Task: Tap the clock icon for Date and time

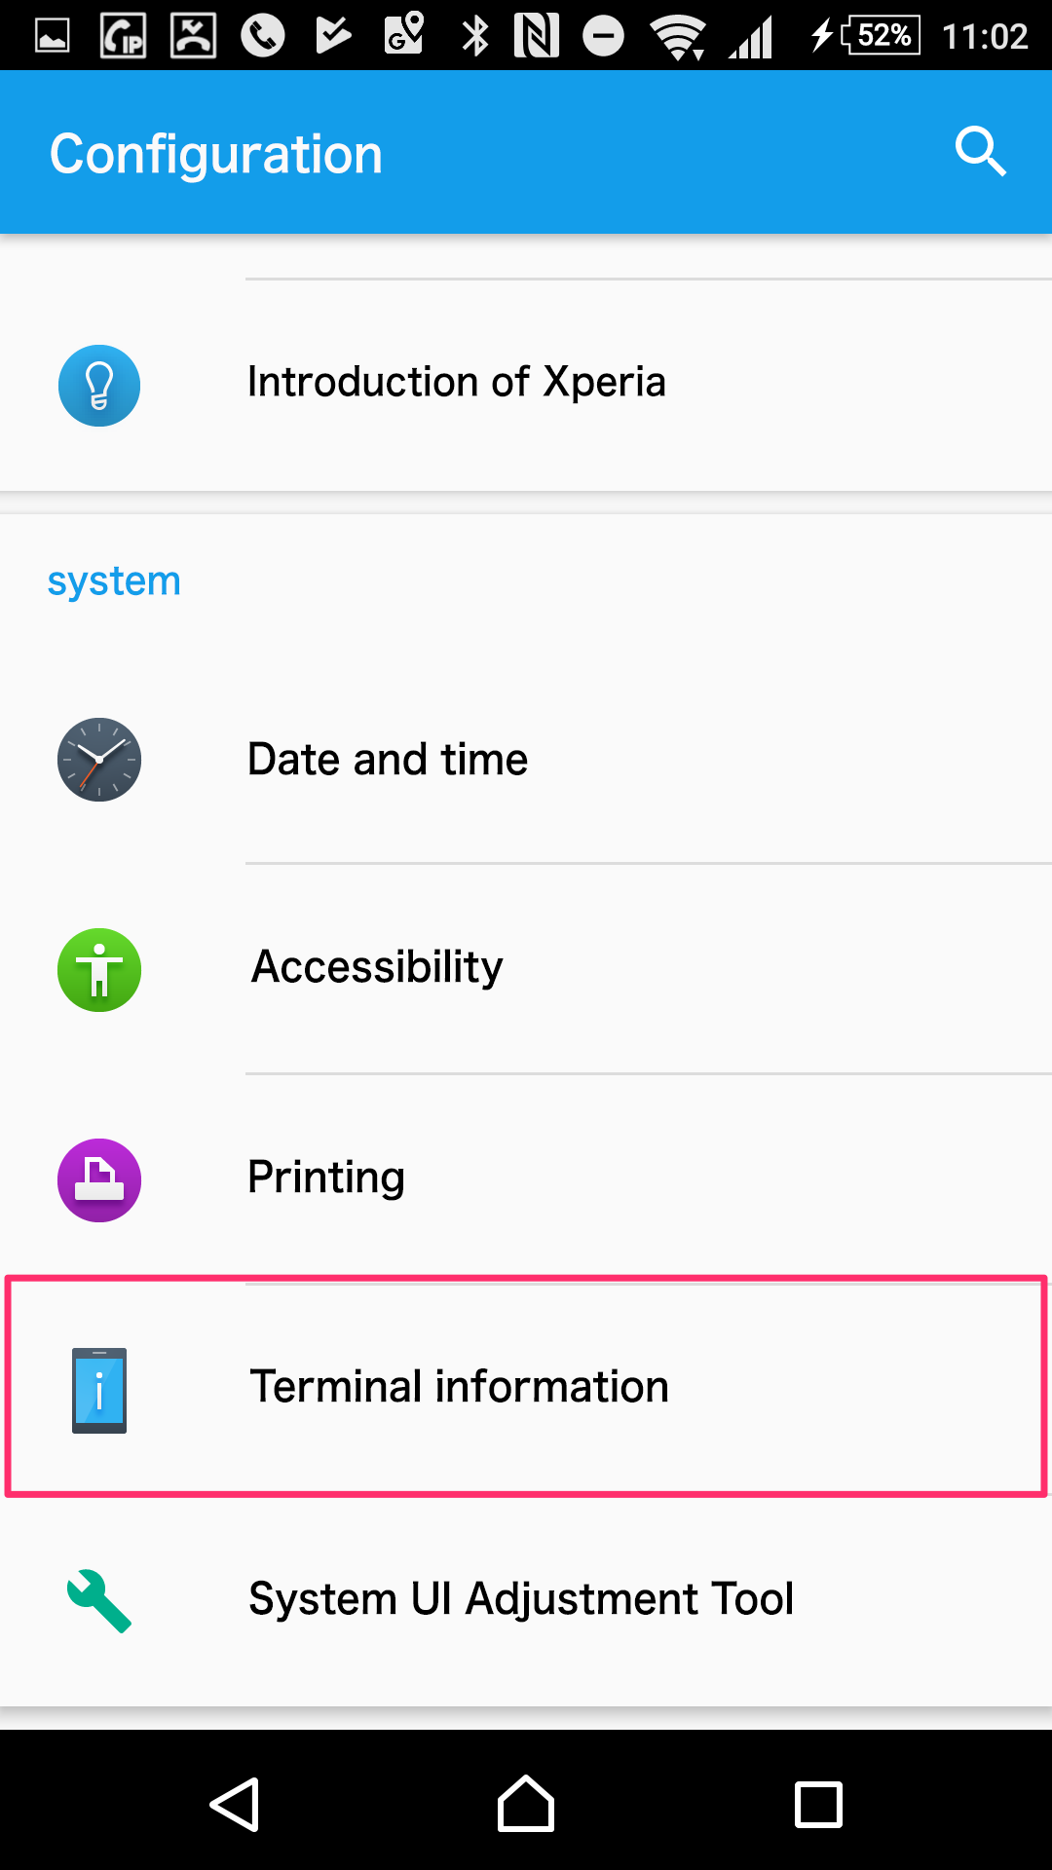Action: click(99, 760)
